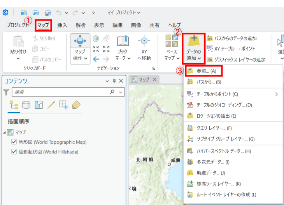284x205 pixels.
Task: Click the Add Data (データの追加) icon
Action: pos(194,41)
